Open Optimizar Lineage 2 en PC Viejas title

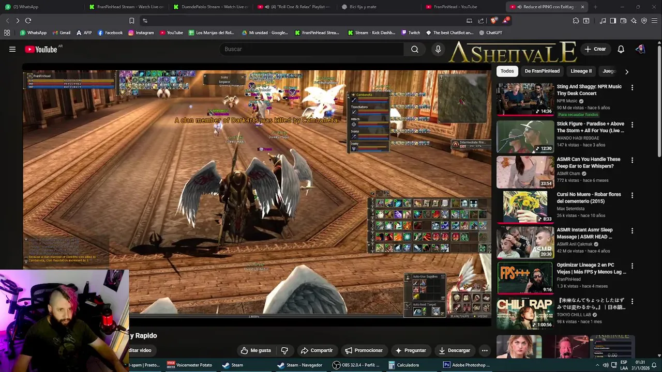coord(591,268)
